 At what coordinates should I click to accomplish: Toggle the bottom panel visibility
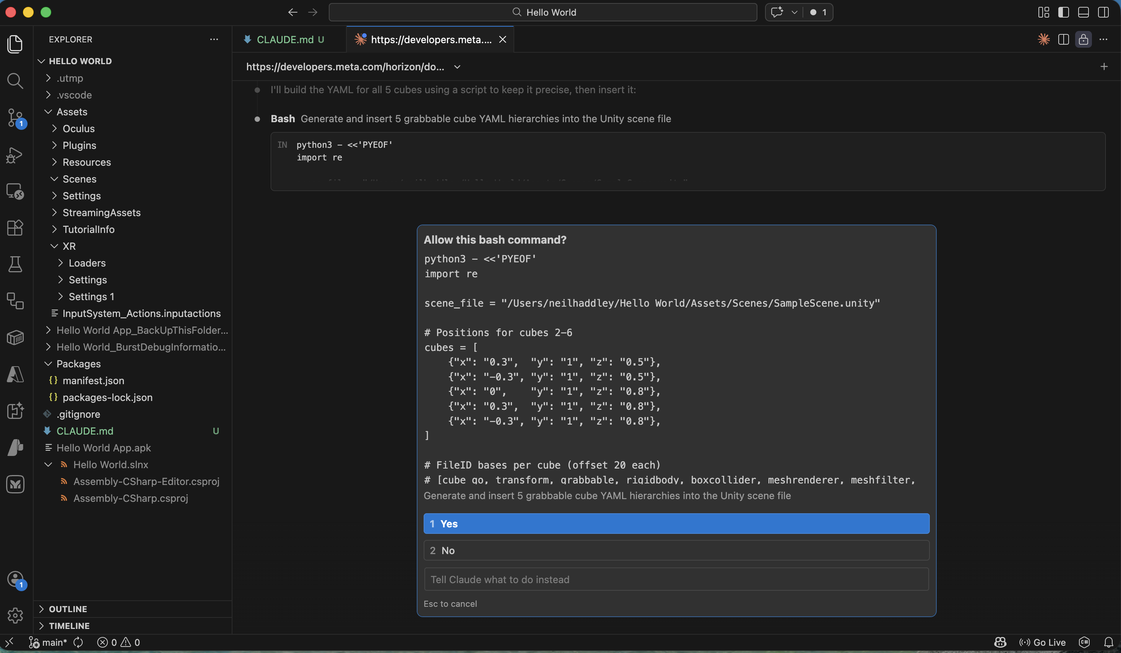pos(1083,12)
